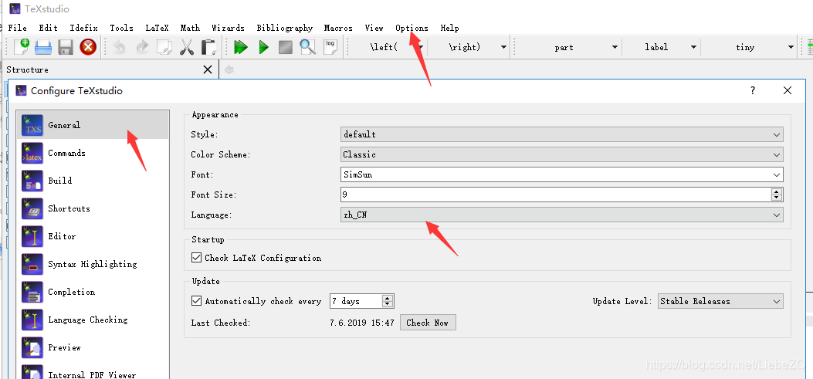Viewport: 813px width, 379px height.
Task: Click the Build & View double-arrow icon
Action: (241, 47)
